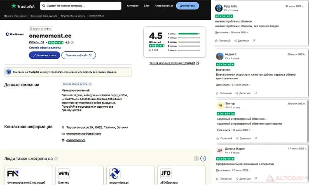Open the Служба обмена валюты category link
Viewport: 309px width, 185px height.
coord(45,48)
